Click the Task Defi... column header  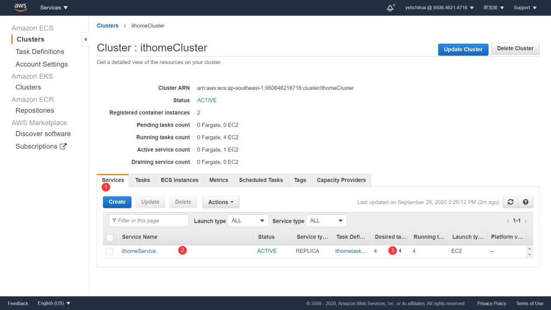pyautogui.click(x=351, y=237)
